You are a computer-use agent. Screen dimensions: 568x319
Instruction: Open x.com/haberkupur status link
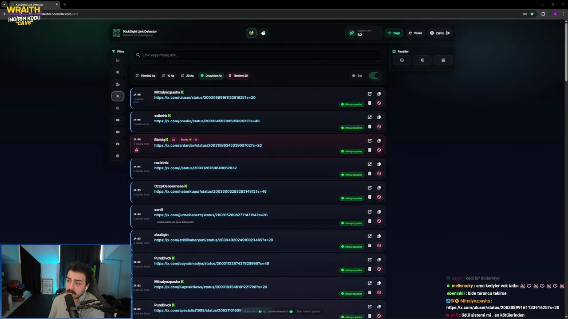click(210, 191)
